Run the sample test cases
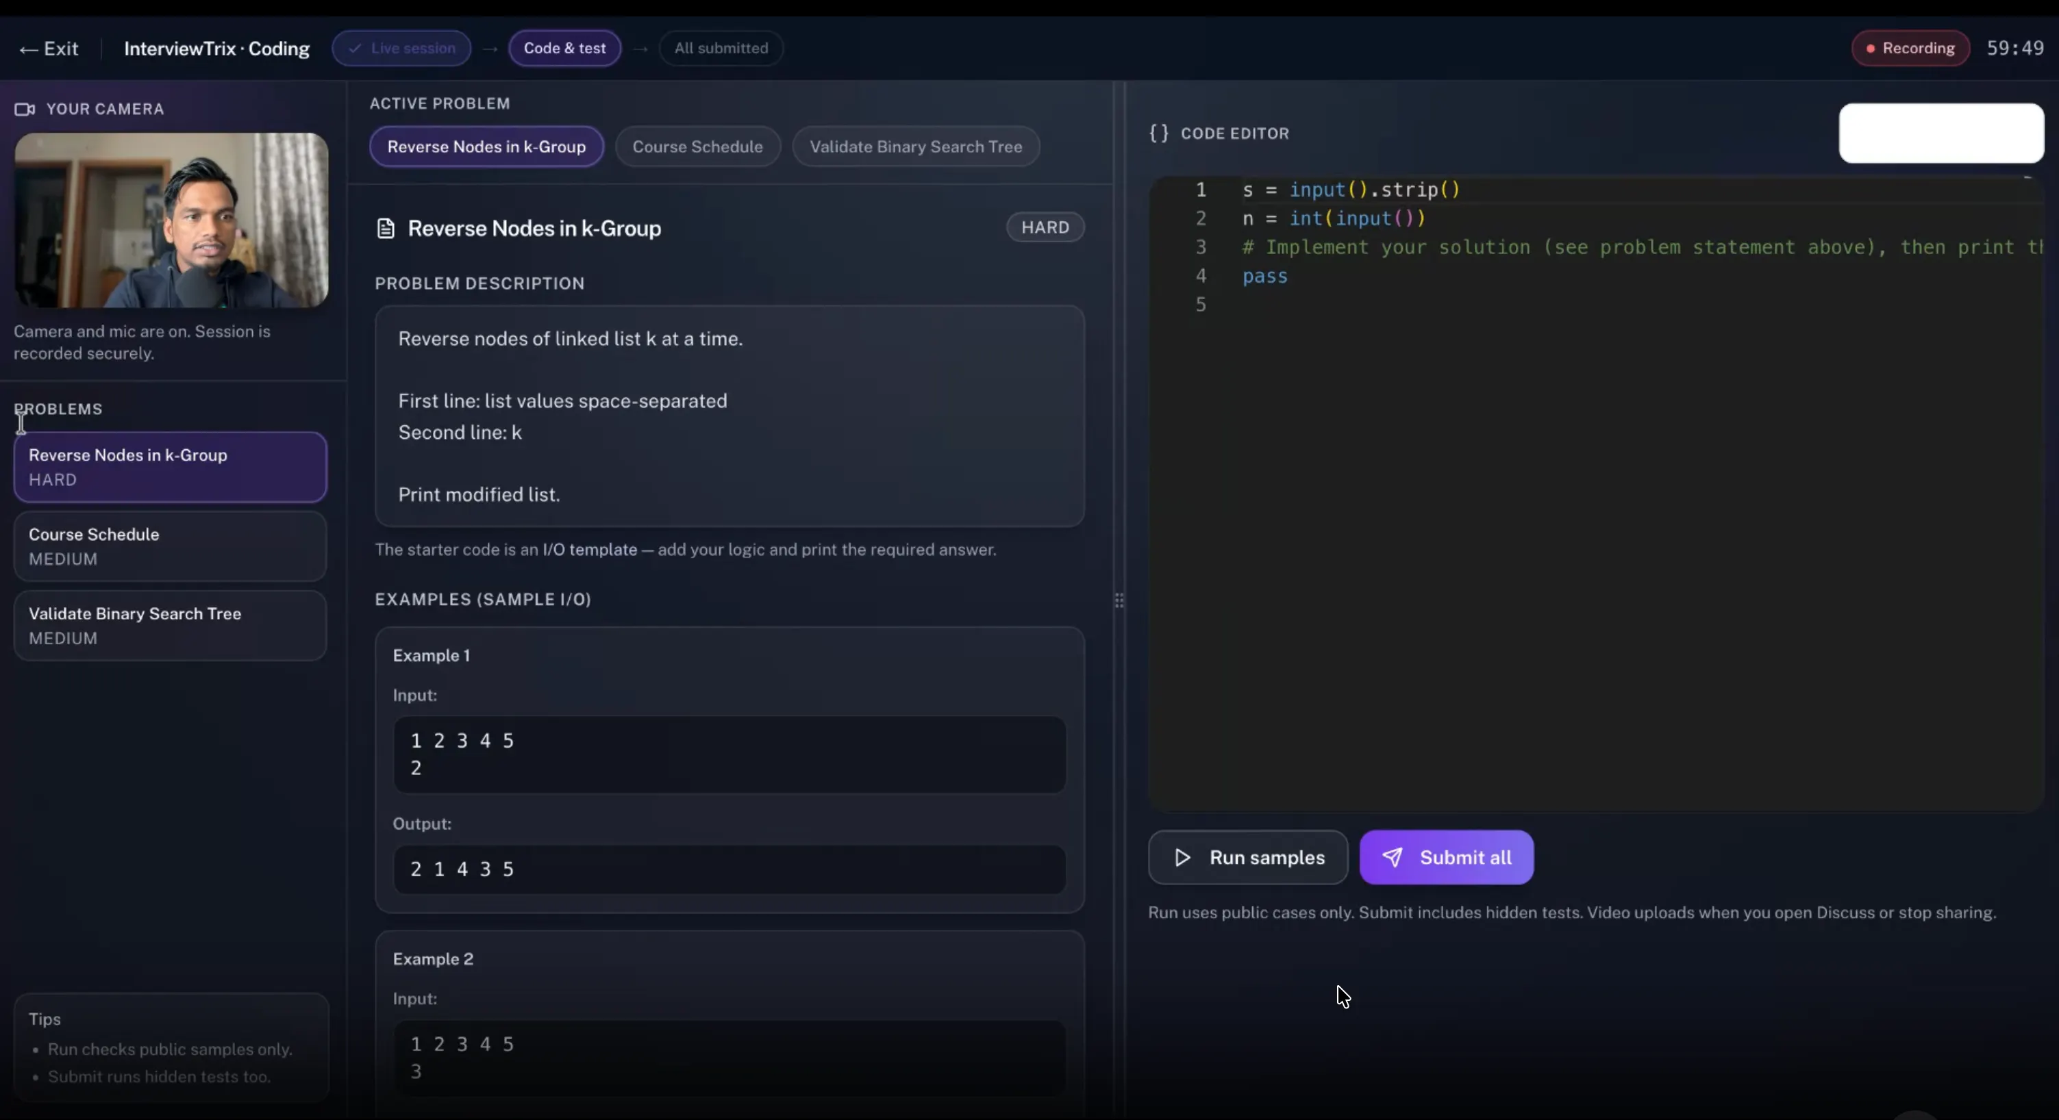 tap(1248, 857)
